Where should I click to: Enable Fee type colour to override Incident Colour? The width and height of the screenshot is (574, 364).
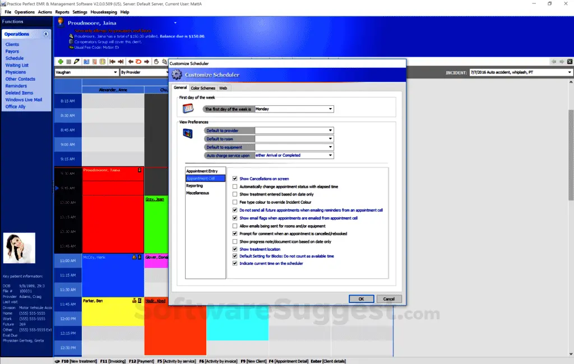pos(235,202)
